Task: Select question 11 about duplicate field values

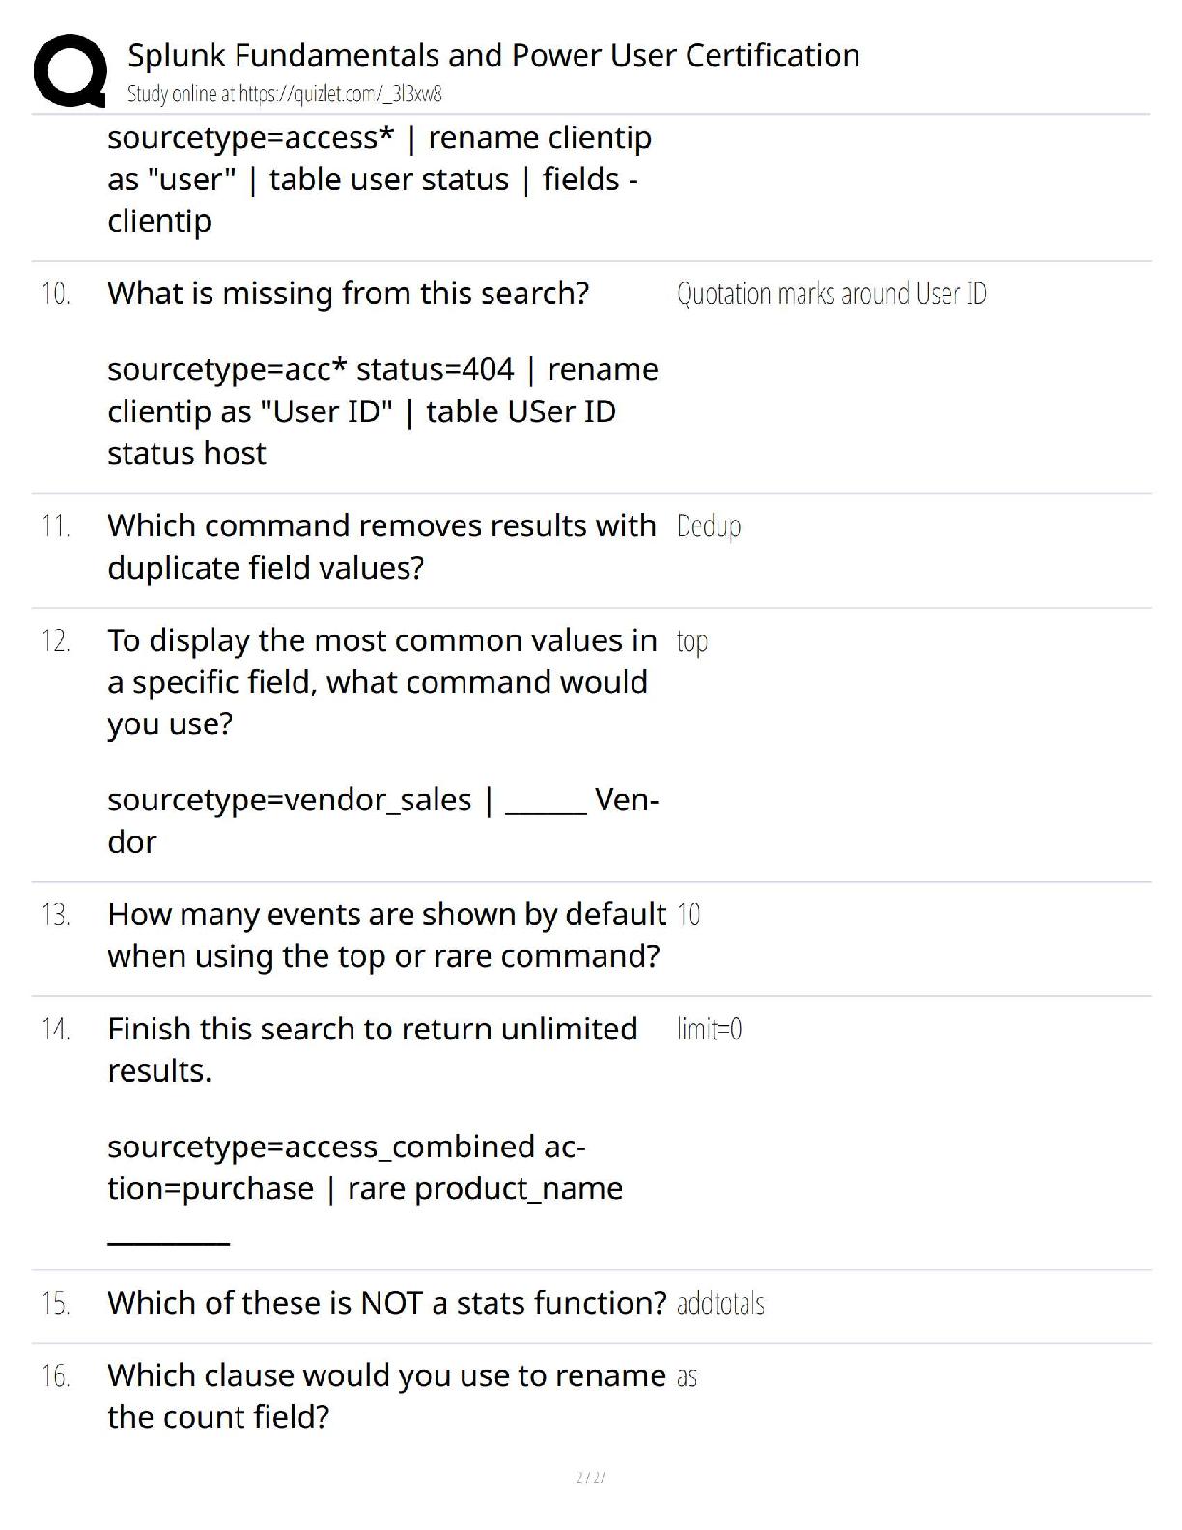Action: point(381,547)
